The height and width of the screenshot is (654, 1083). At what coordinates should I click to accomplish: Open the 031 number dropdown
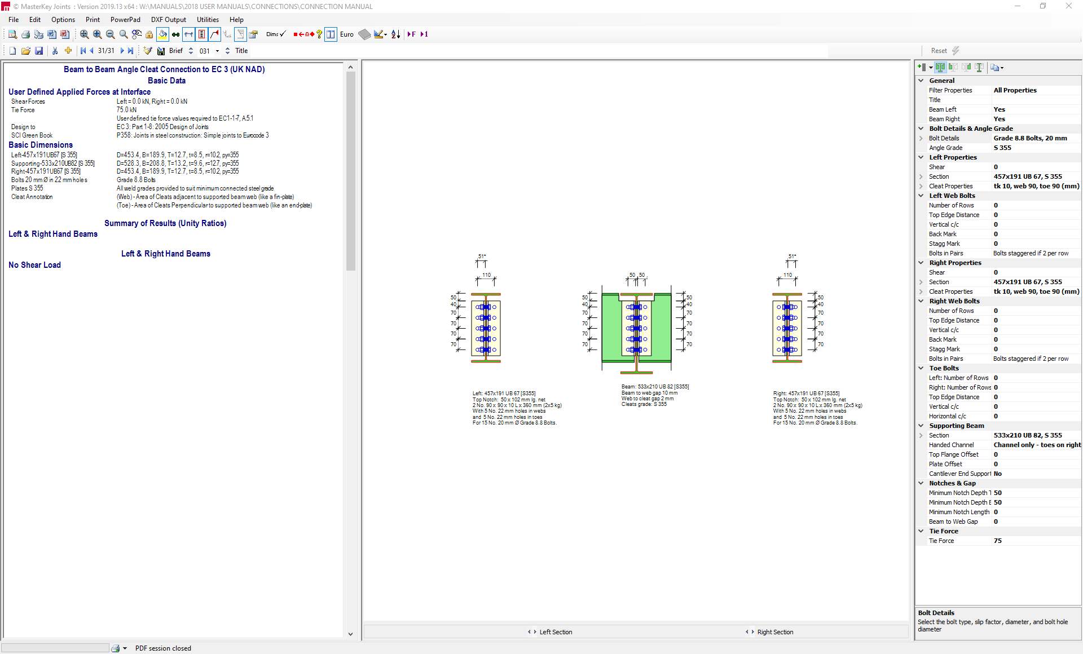coord(217,51)
